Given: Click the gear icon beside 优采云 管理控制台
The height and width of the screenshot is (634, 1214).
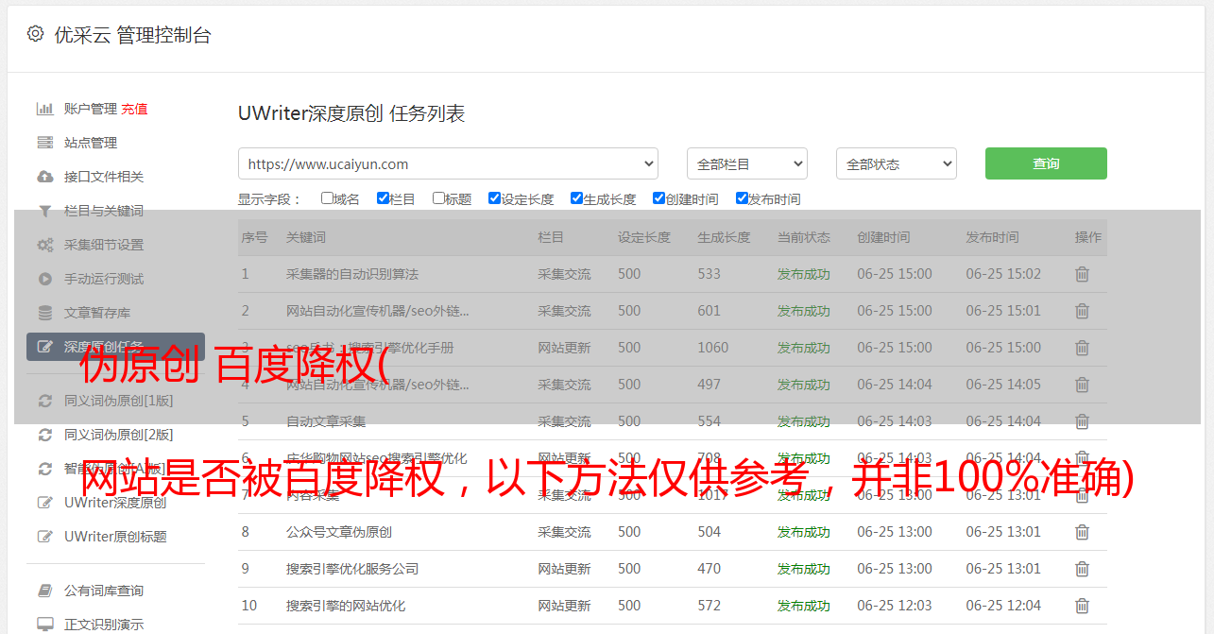Looking at the screenshot, I should pyautogui.click(x=35, y=34).
